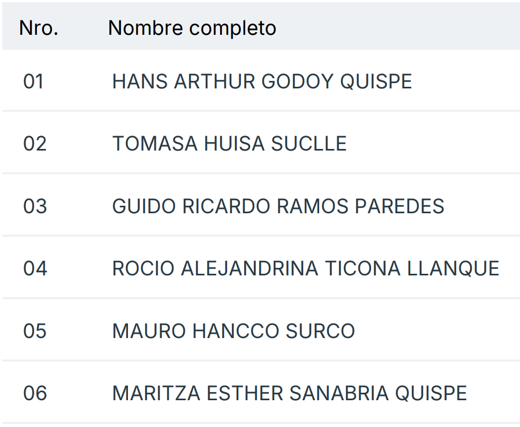This screenshot has width=520, height=427.
Task: Click the surname PAREDES in row 03
Action: (x=400, y=207)
